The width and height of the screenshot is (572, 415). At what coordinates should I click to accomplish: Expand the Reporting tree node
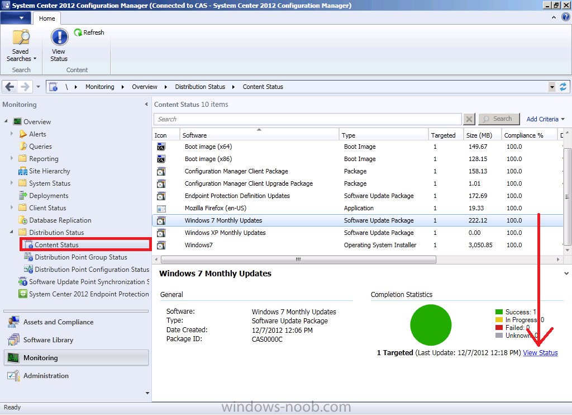[x=12, y=158]
